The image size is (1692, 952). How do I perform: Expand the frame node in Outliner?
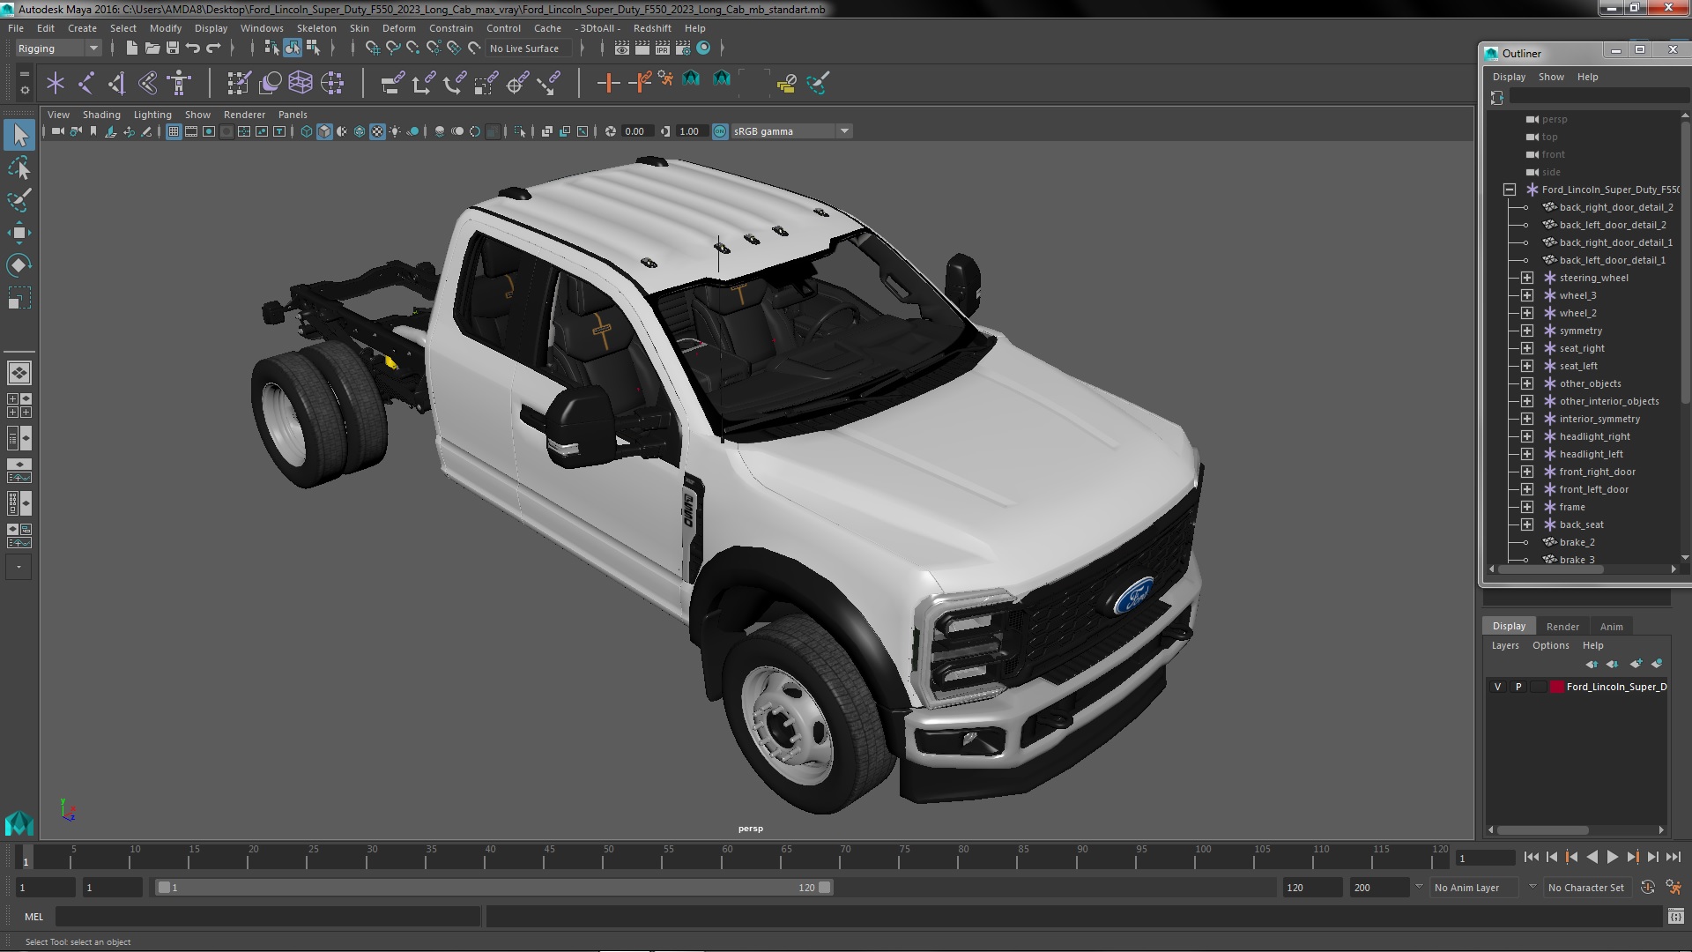coord(1527,507)
